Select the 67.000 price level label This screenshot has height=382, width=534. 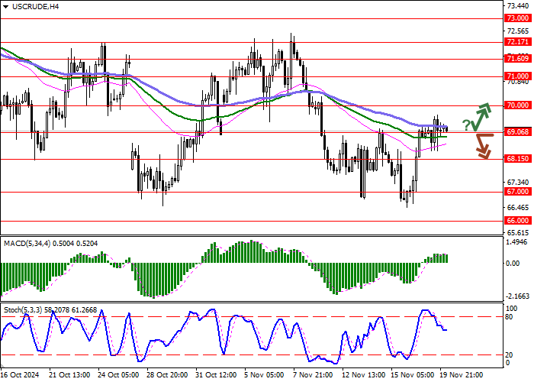pyautogui.click(x=518, y=192)
